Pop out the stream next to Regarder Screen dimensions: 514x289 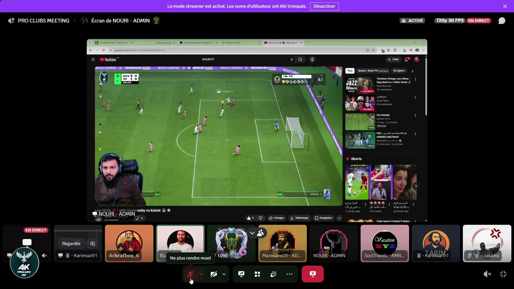(93, 243)
